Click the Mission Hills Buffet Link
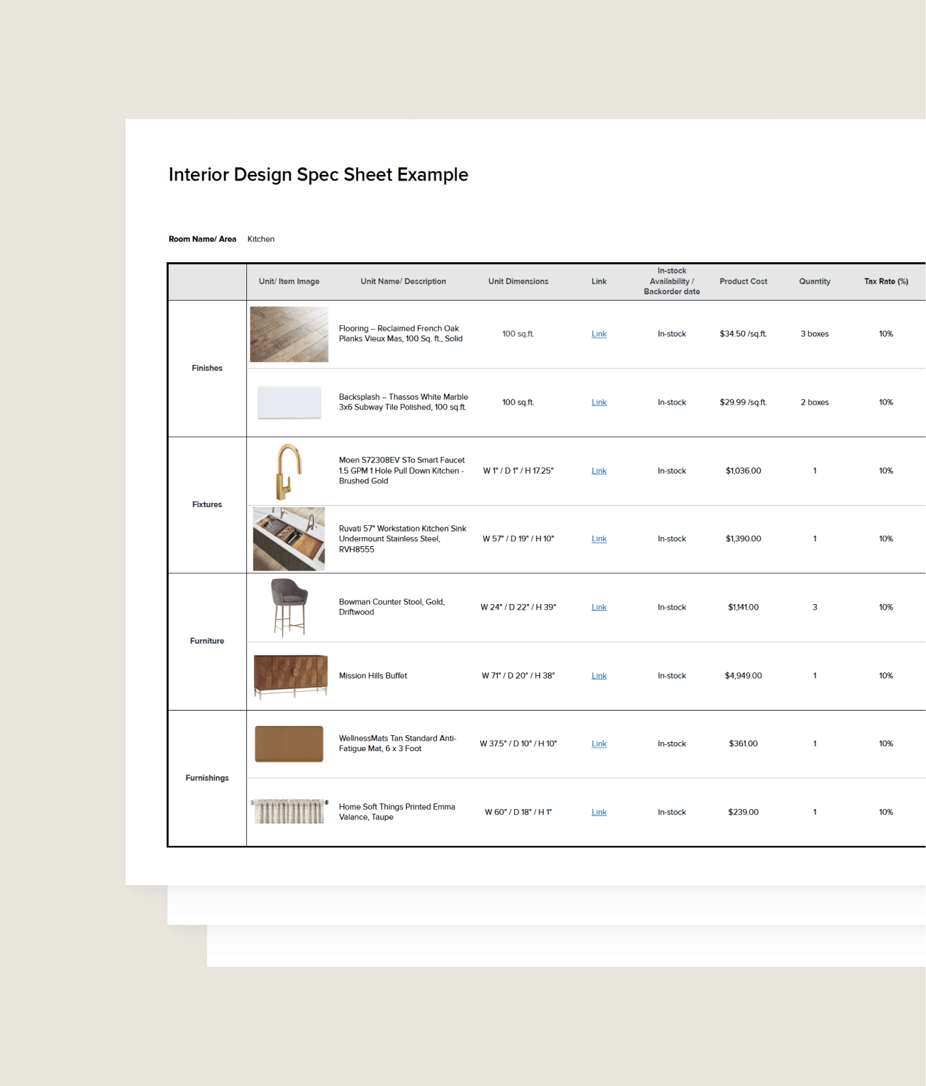The width and height of the screenshot is (926, 1086). [x=599, y=676]
